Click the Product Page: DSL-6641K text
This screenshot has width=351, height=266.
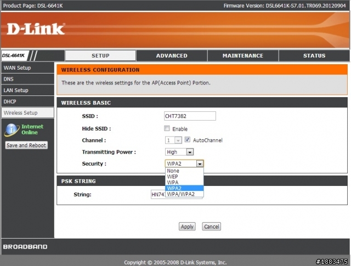tap(33, 6)
